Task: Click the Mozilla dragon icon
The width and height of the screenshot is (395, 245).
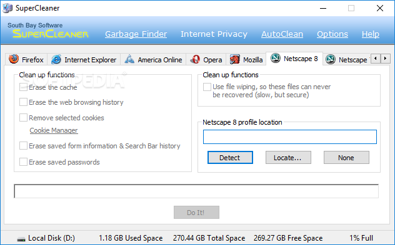Action: (234, 60)
